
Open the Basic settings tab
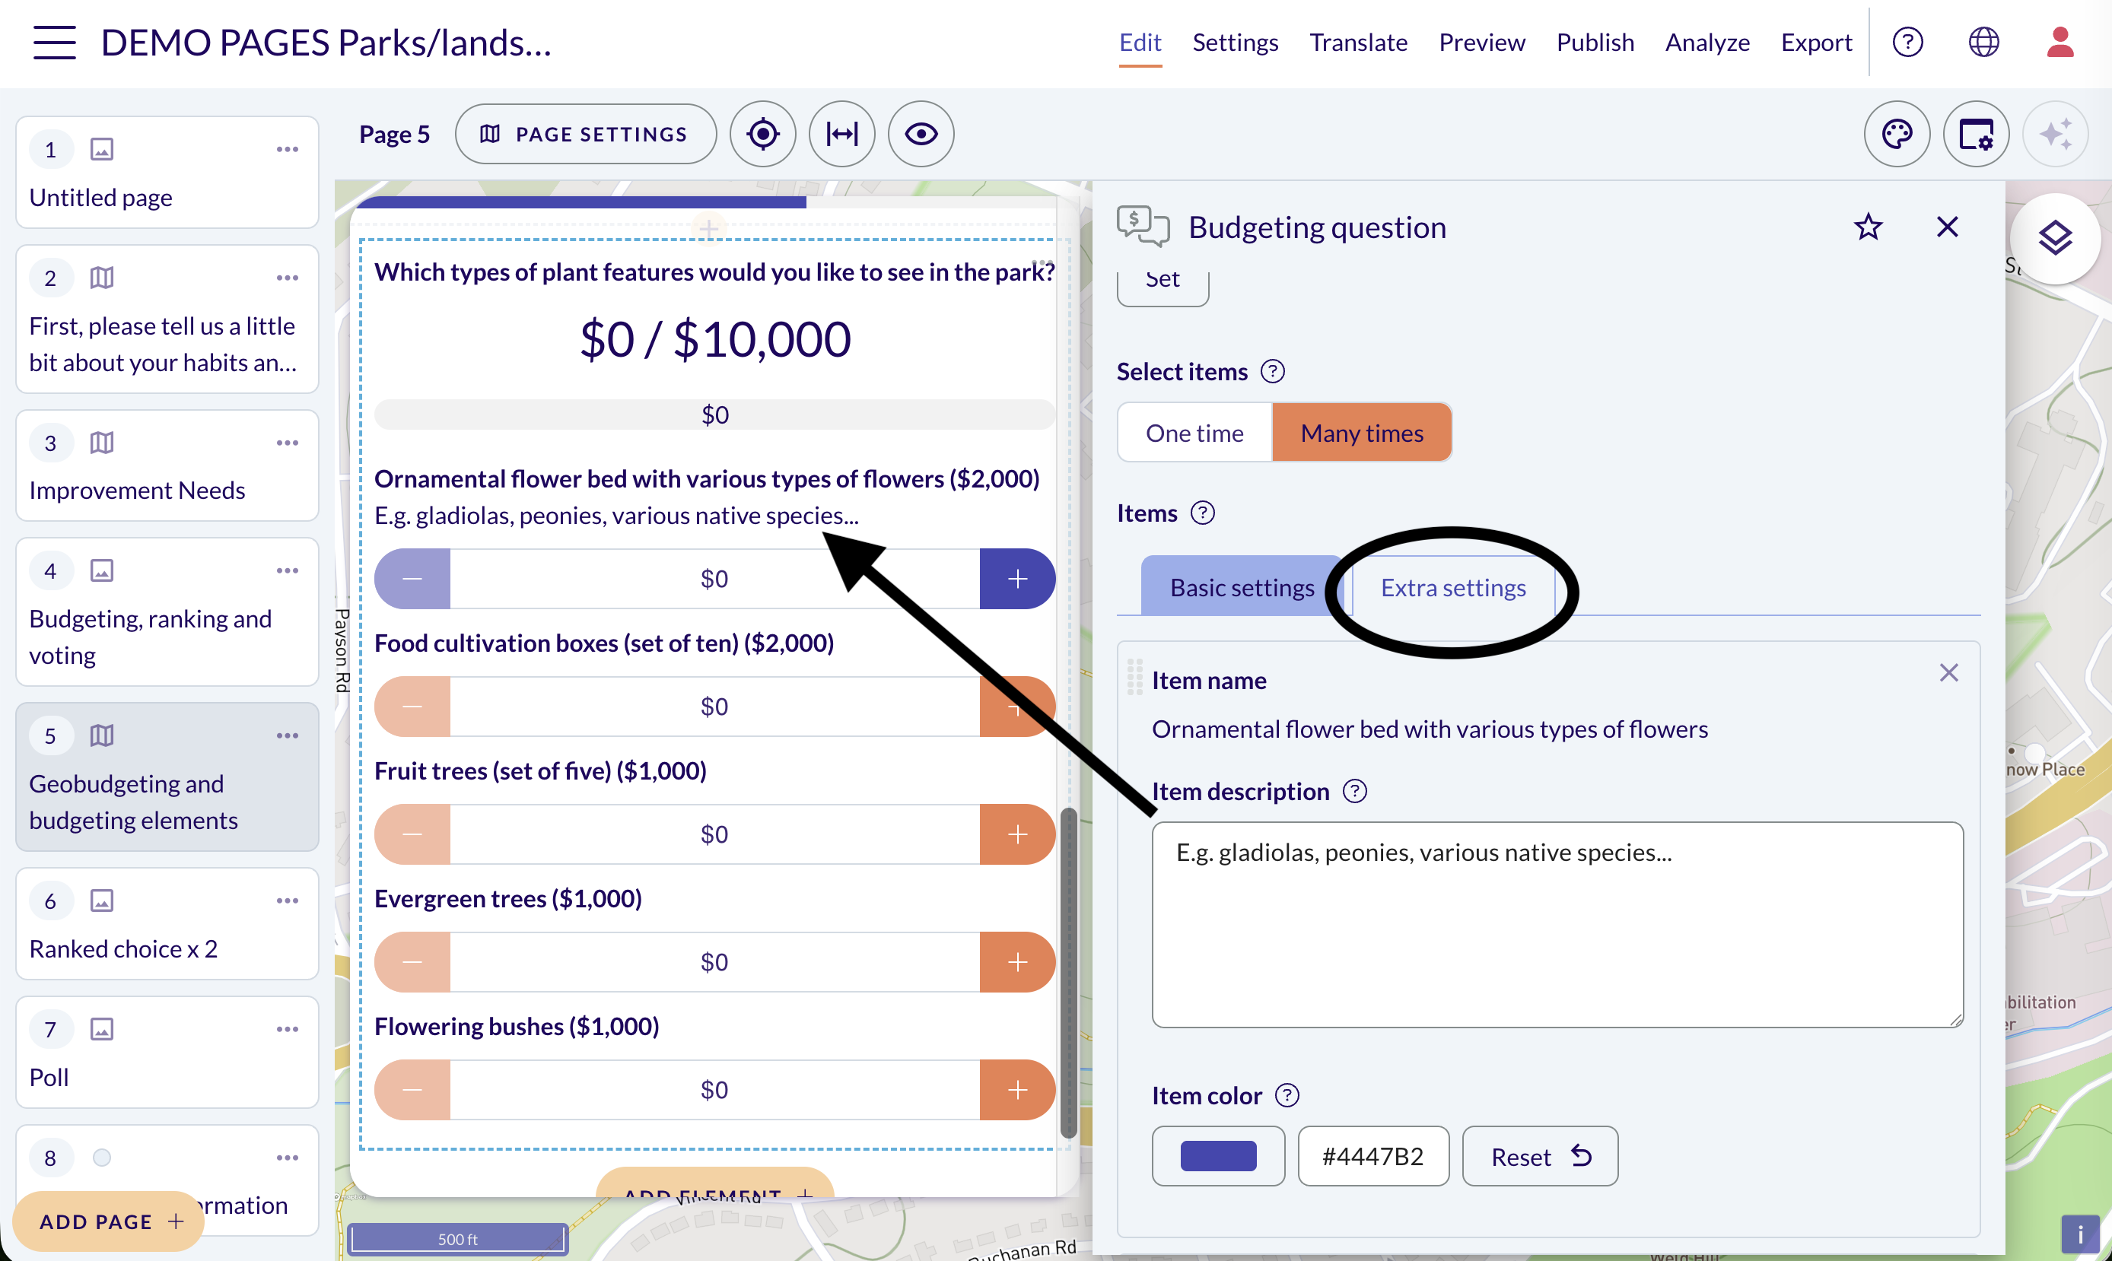pos(1242,587)
